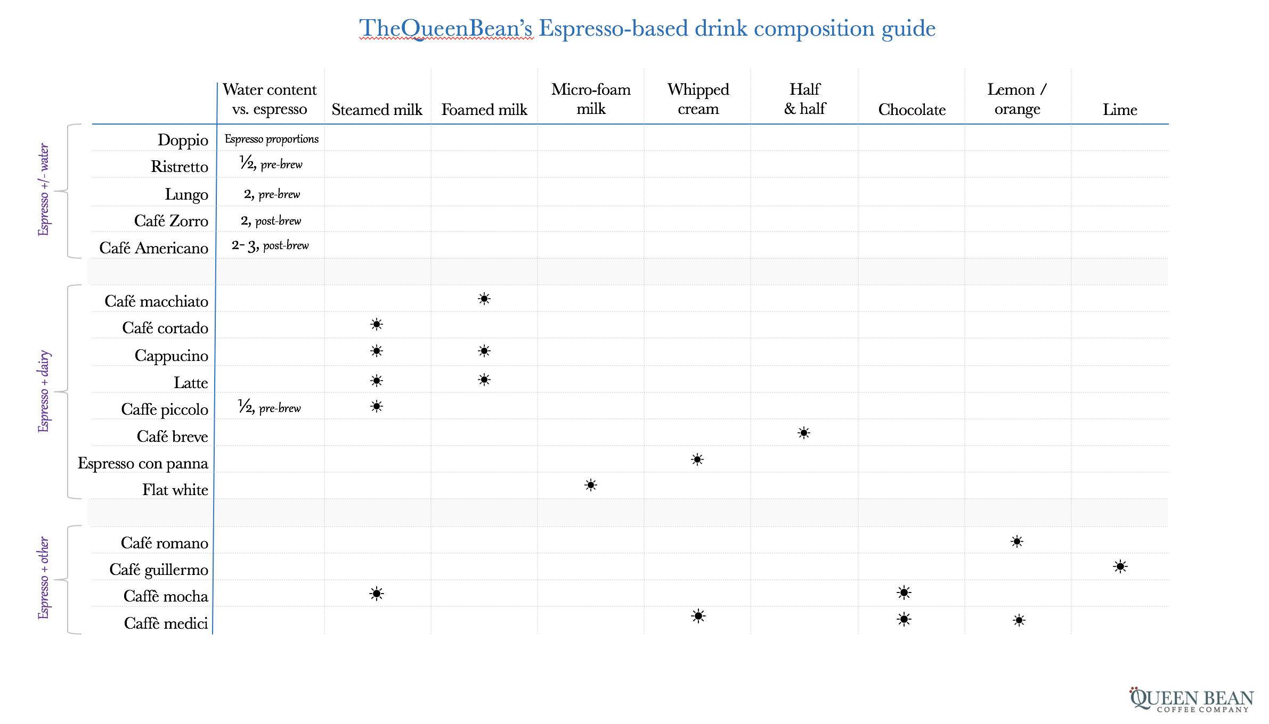This screenshot has width=1269, height=724.
Task: Select Espresso con panna whipped cream marker
Action: (x=697, y=459)
